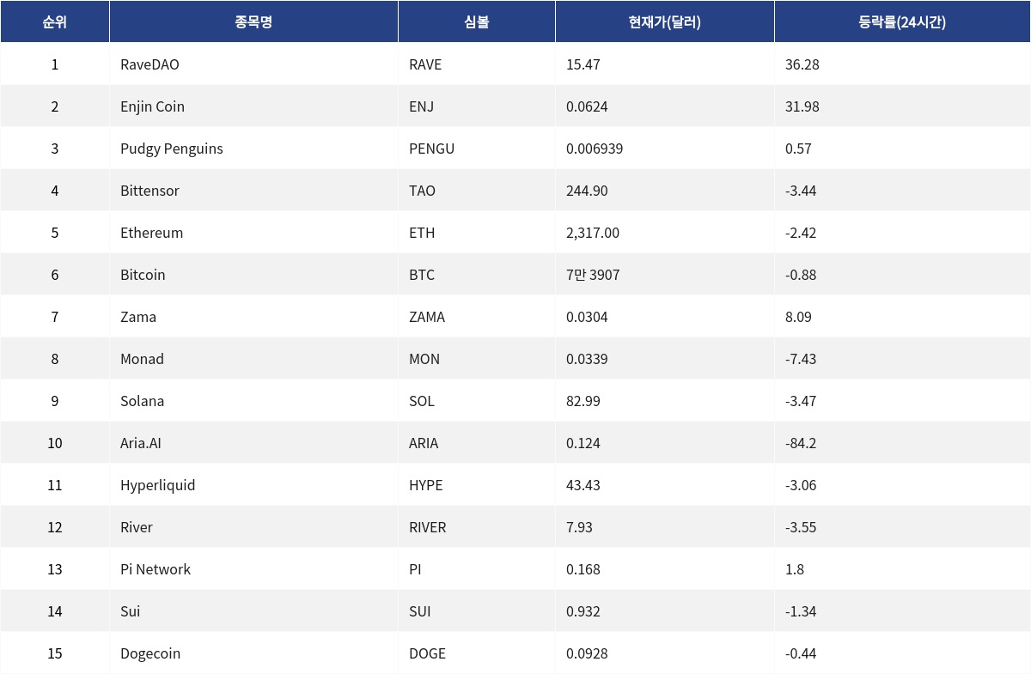Click the ZAMA symbol cell
Image resolution: width=1031 pixels, height=674 pixels.
(x=427, y=317)
